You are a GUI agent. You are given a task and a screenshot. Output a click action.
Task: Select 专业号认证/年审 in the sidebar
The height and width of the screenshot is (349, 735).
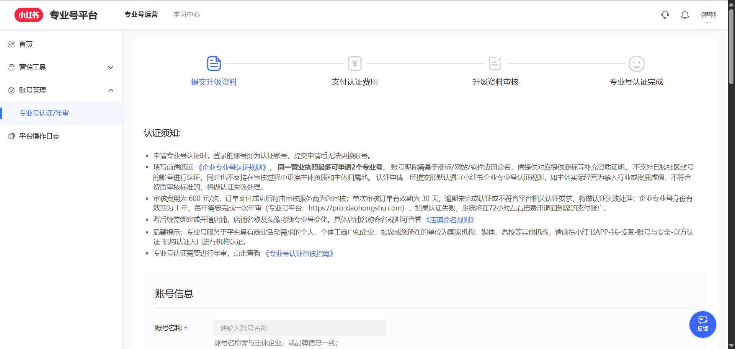44,113
